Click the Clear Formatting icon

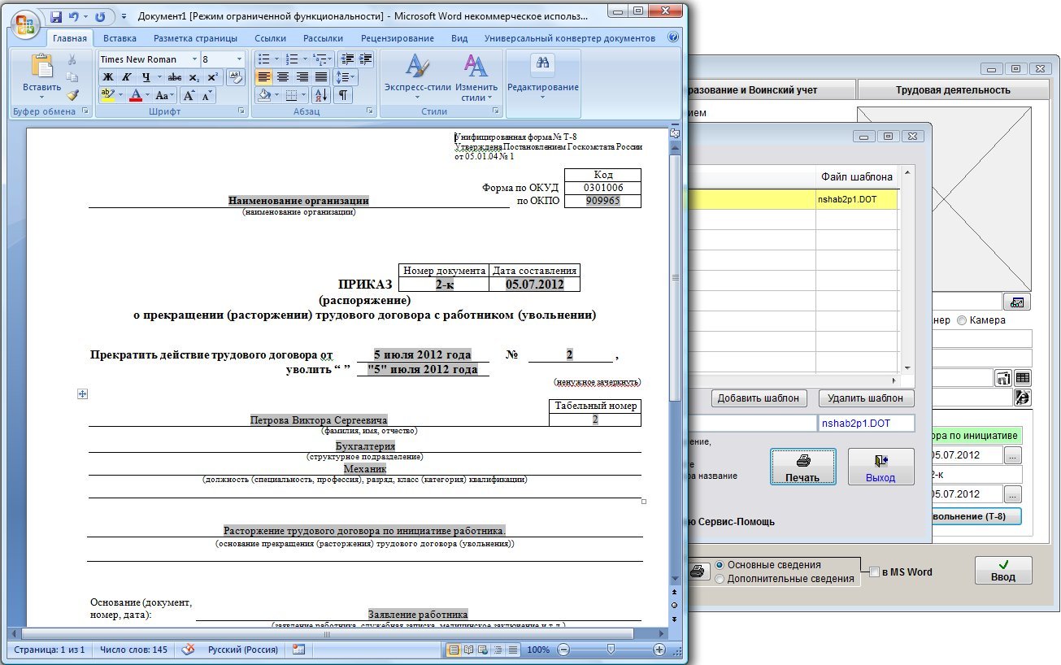235,77
